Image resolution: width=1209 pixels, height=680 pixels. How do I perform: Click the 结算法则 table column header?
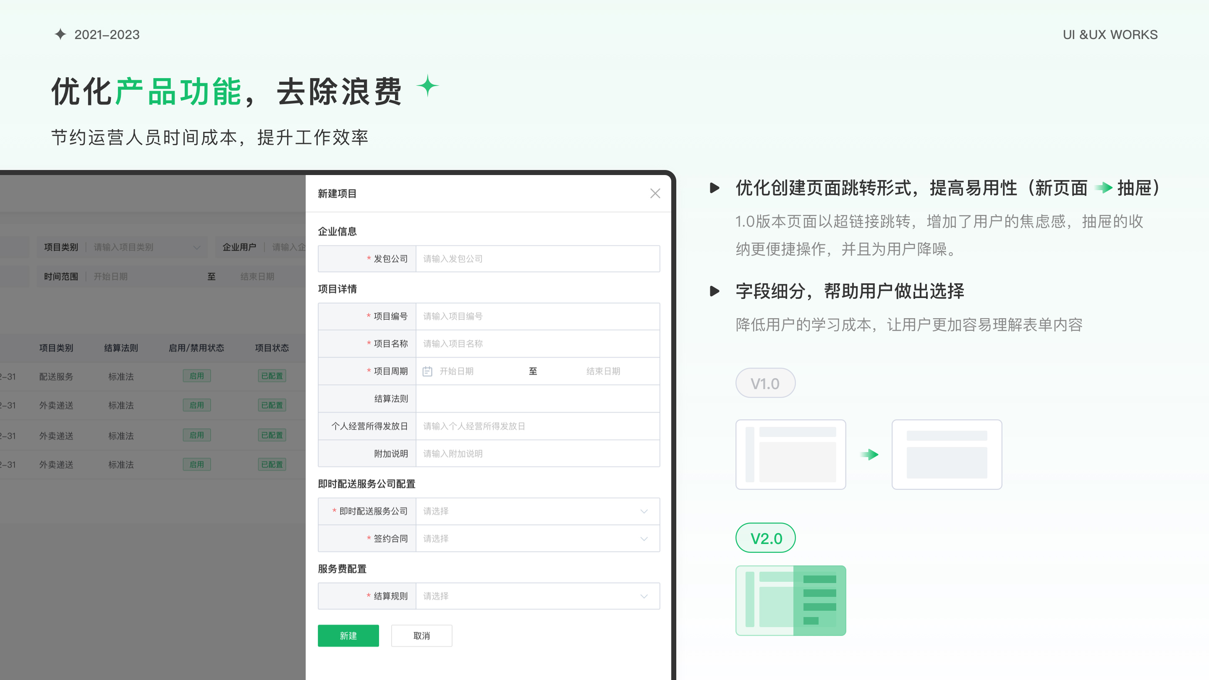pos(121,348)
